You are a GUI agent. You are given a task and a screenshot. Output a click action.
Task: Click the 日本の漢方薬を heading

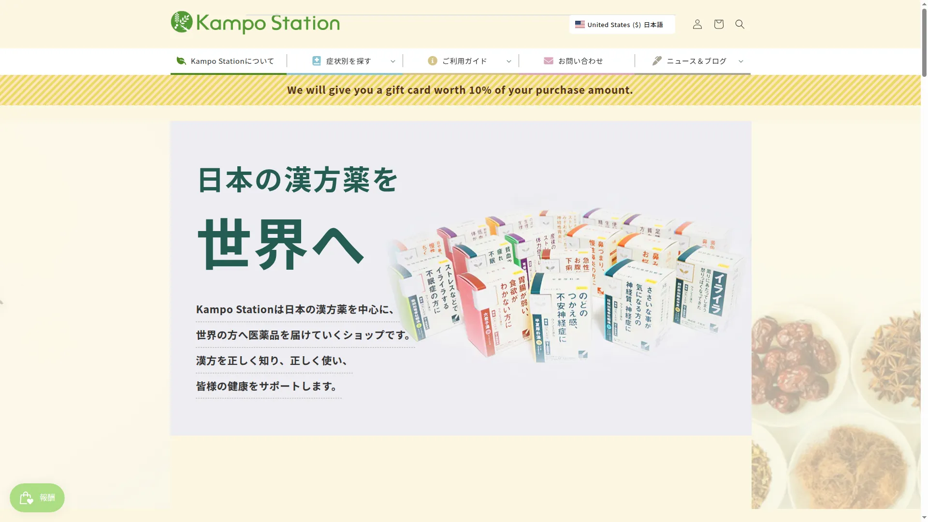pos(297,180)
